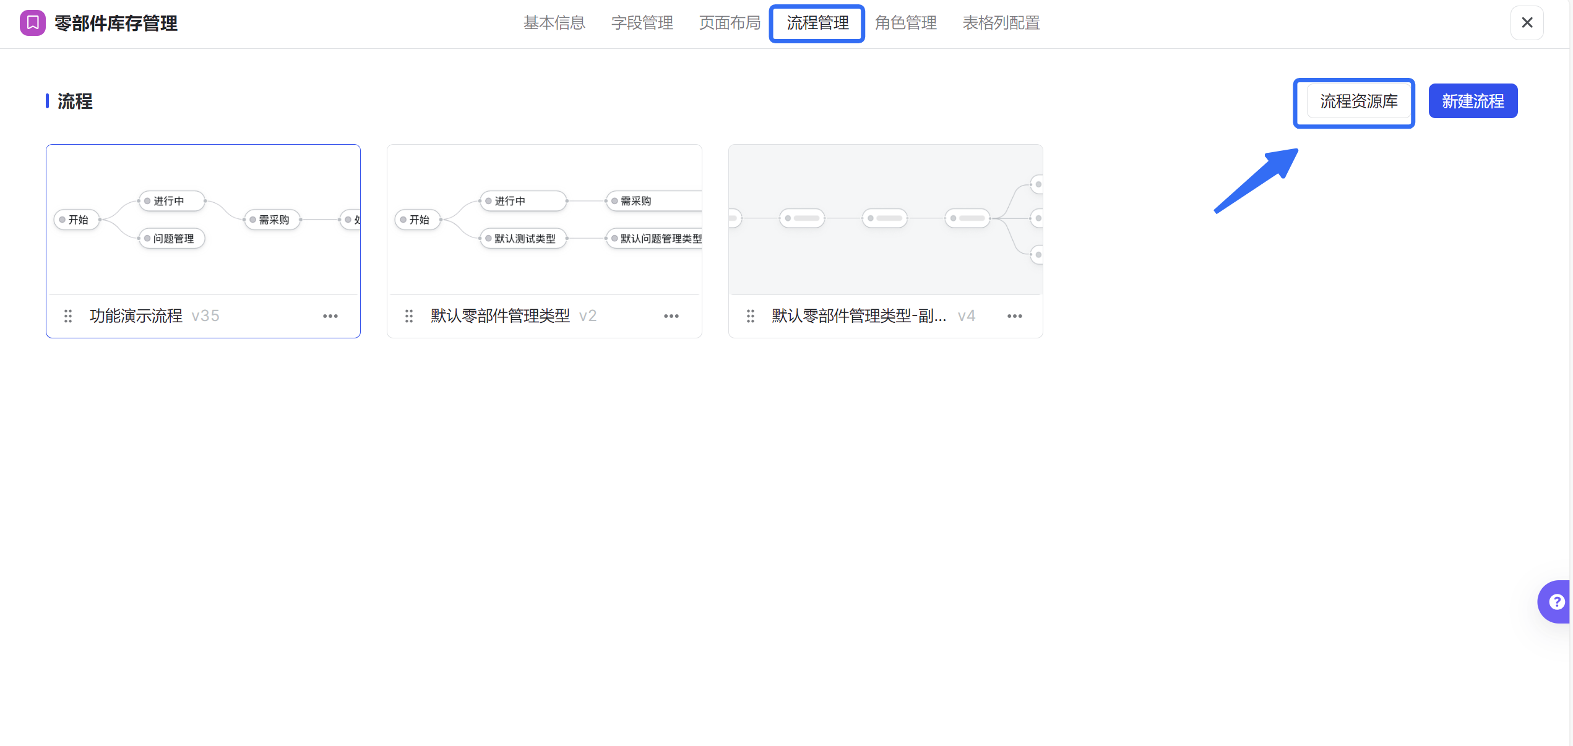
Task: Go to the 页面布局 tab
Action: [x=730, y=23]
